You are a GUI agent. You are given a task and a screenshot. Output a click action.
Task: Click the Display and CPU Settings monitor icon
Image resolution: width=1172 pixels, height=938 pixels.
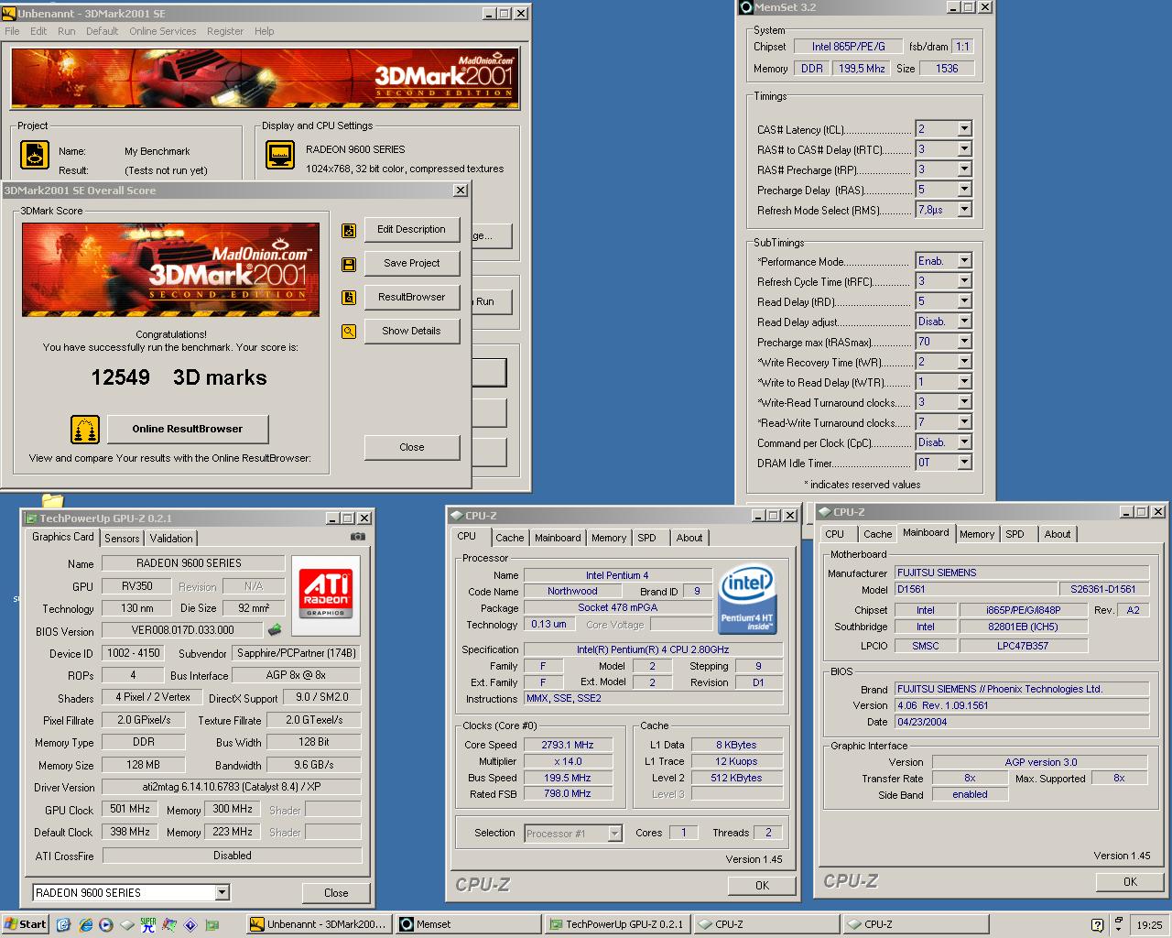tap(280, 155)
